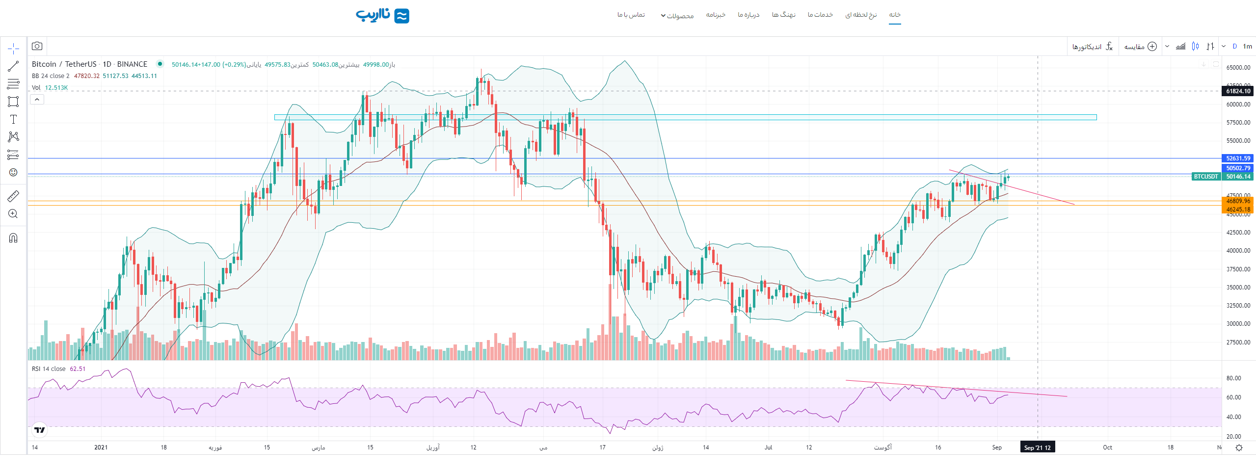1256x473 pixels.
Task: Click the 50502.79 blue price label
Action: 1237,168
